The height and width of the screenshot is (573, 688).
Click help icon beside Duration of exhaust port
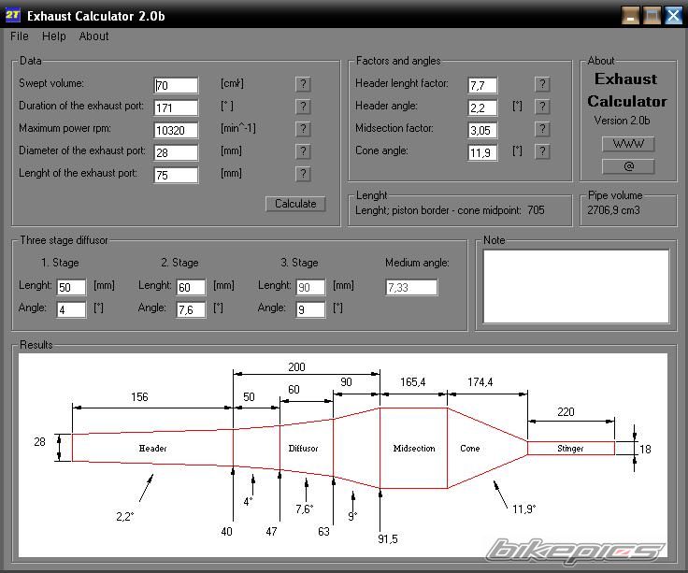303,107
